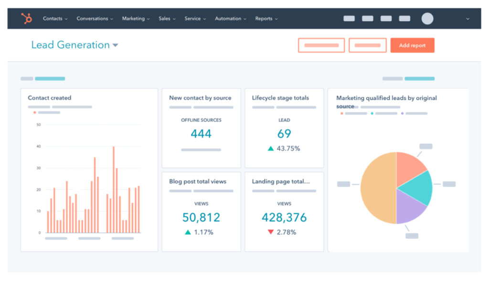Click the purple legend dot in pie chart card
This screenshot has width=489, height=281.
click(x=403, y=114)
